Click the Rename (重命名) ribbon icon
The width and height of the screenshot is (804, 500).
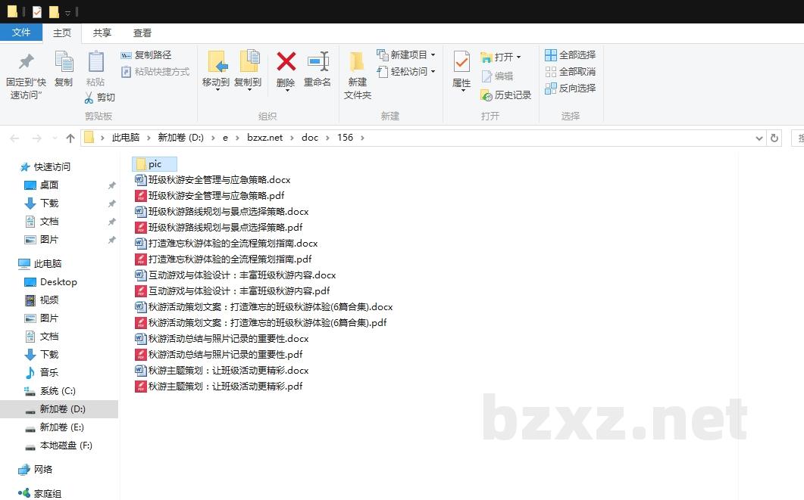[318, 62]
